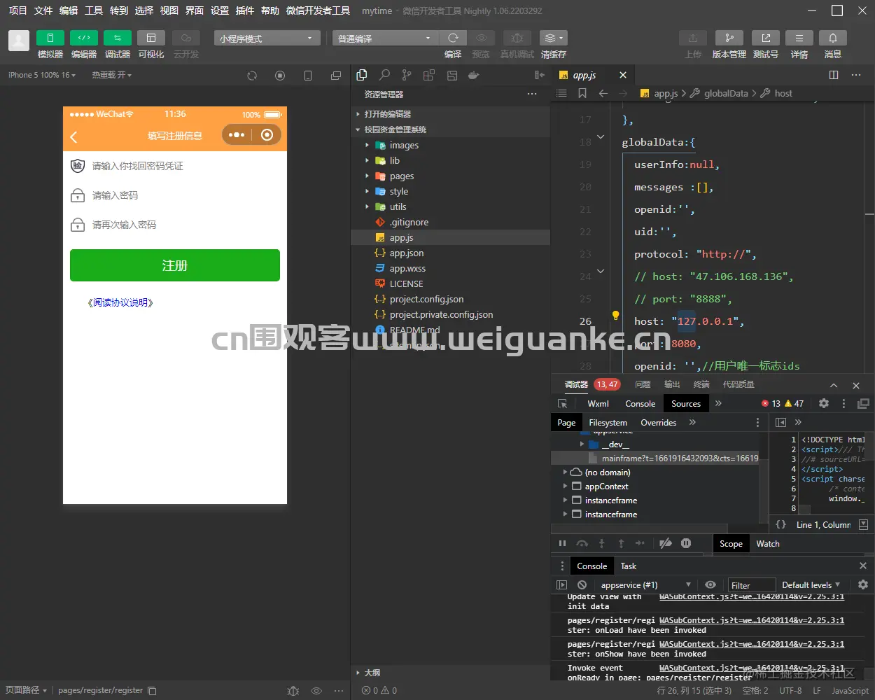Screen dimensions: 875x700
Task: Switch to the Watch pane tab
Action: tap(767, 544)
